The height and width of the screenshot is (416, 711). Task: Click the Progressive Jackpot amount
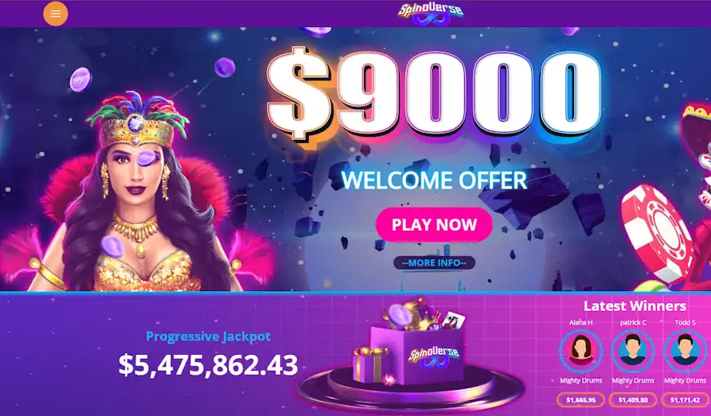pyautogui.click(x=208, y=365)
